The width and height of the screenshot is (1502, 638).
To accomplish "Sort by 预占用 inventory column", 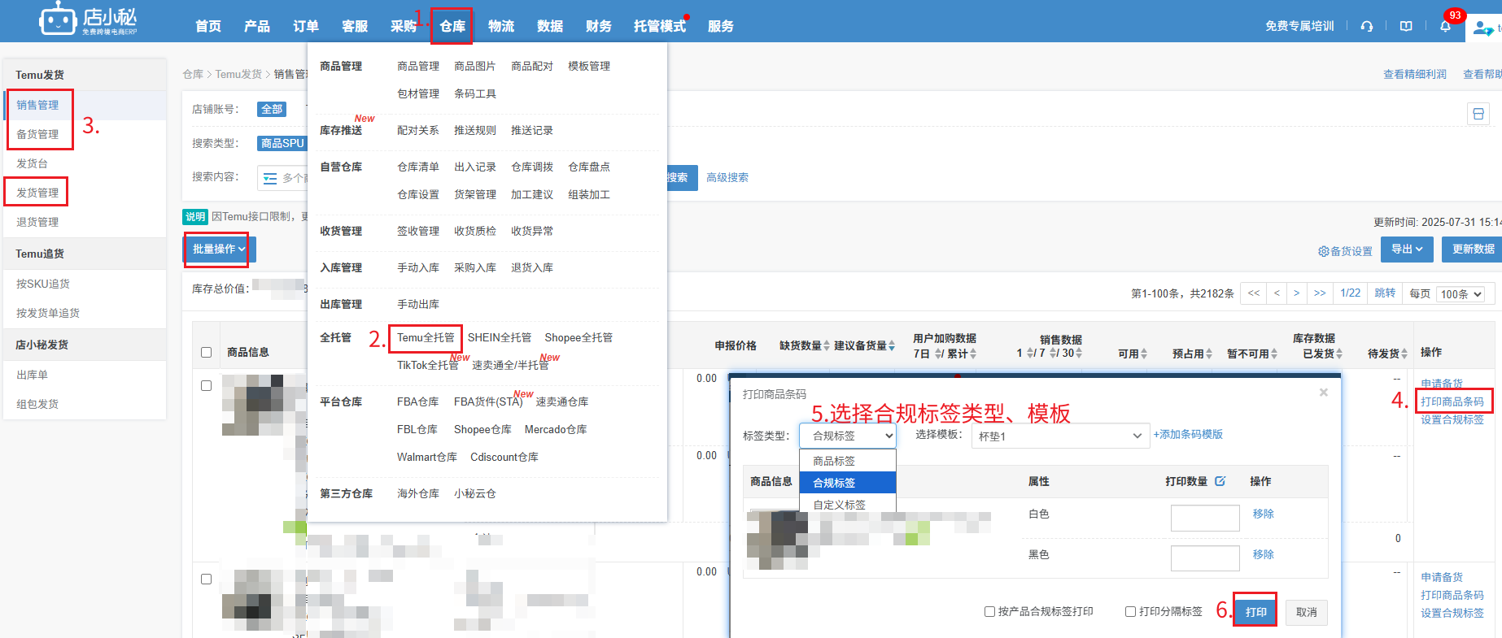I will (1209, 354).
